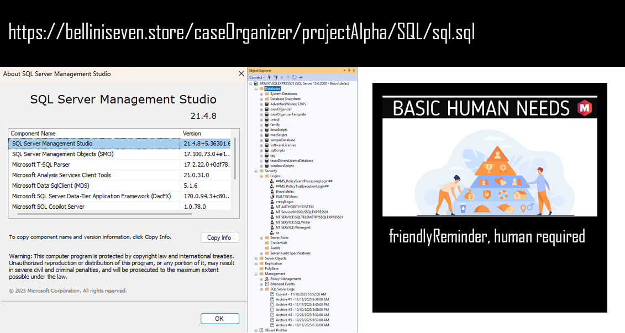
Task: Expand the Server Roles folder
Action: tap(261, 237)
